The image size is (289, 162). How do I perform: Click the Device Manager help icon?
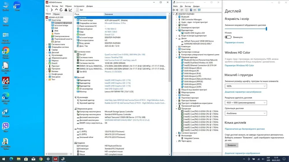pyautogui.click(x=191, y=10)
